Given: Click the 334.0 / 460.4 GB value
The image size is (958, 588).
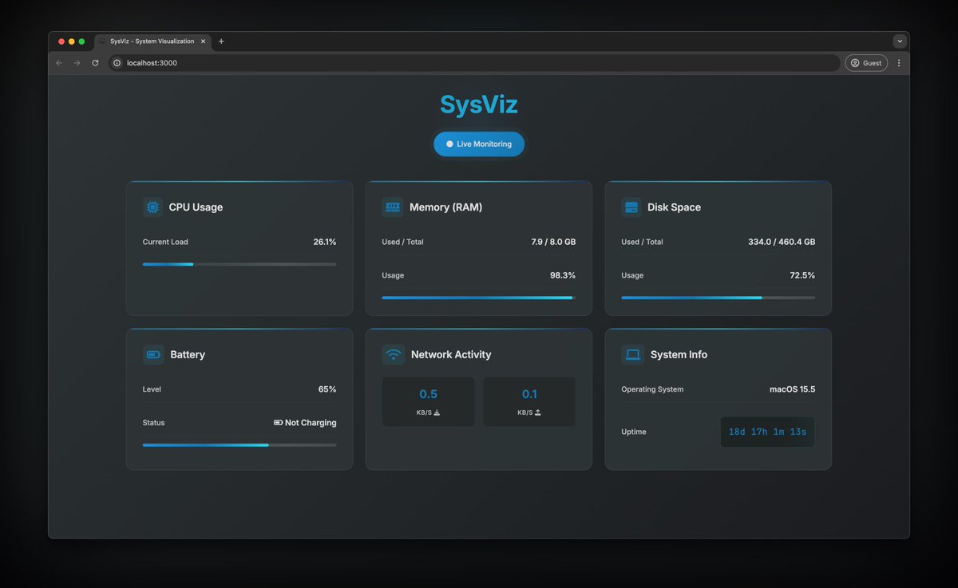Looking at the screenshot, I should click(x=782, y=242).
